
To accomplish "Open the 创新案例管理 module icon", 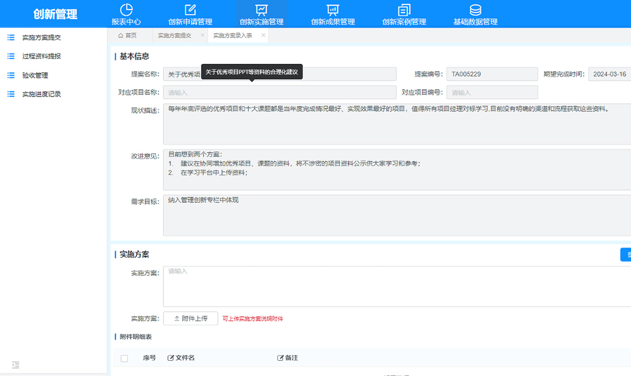I will coord(404,9).
